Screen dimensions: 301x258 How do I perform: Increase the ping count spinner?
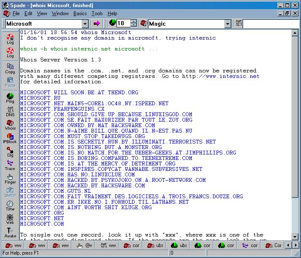coord(133,21)
